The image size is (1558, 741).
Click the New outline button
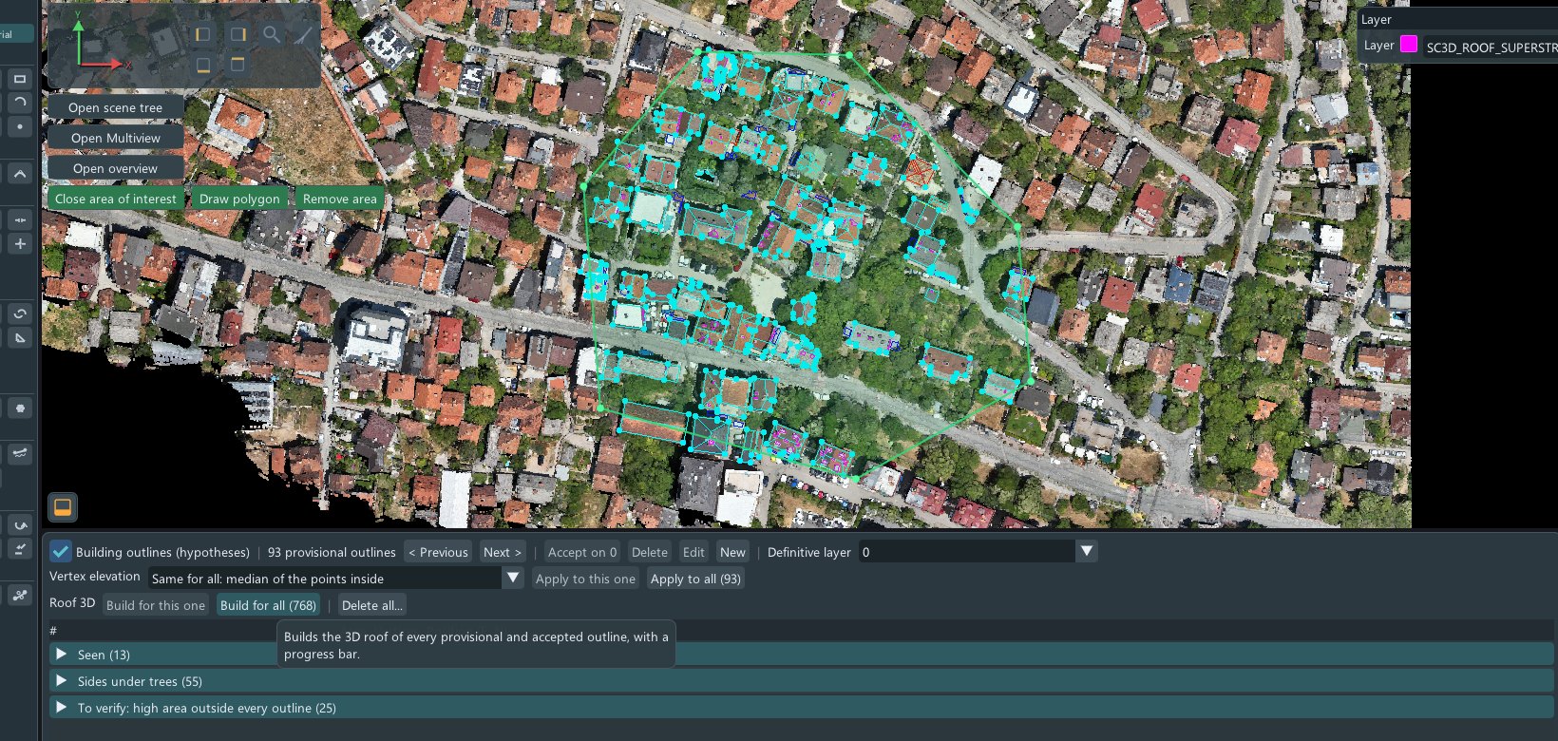click(x=732, y=552)
